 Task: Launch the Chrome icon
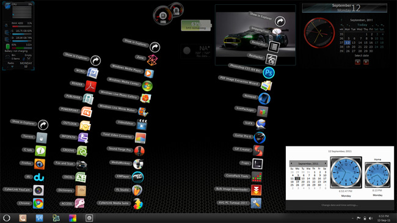(38, 203)
